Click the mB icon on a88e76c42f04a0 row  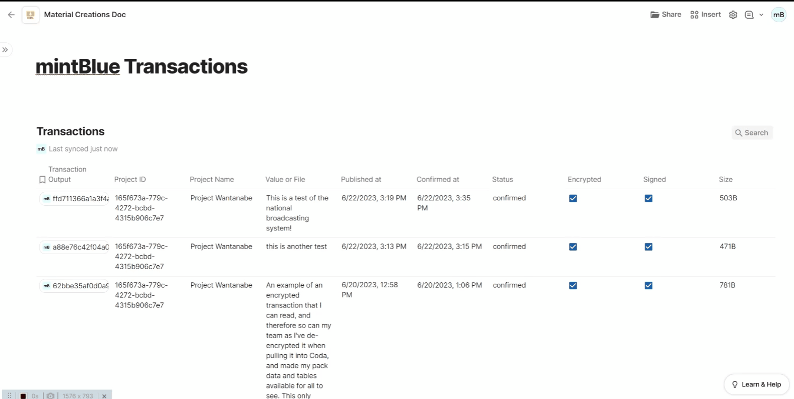coord(46,247)
